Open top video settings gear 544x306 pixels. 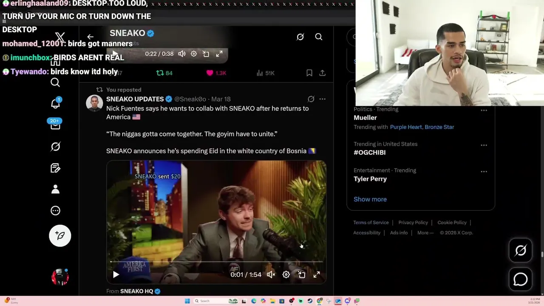194,54
